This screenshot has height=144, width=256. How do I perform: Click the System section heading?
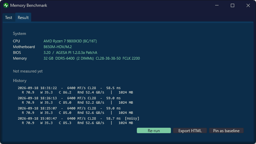pos(19,34)
